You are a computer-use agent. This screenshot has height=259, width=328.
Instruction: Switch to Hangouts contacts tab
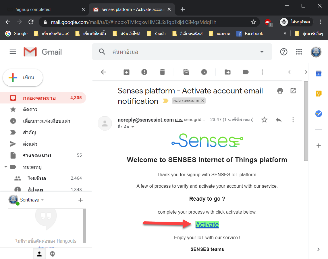39,254
